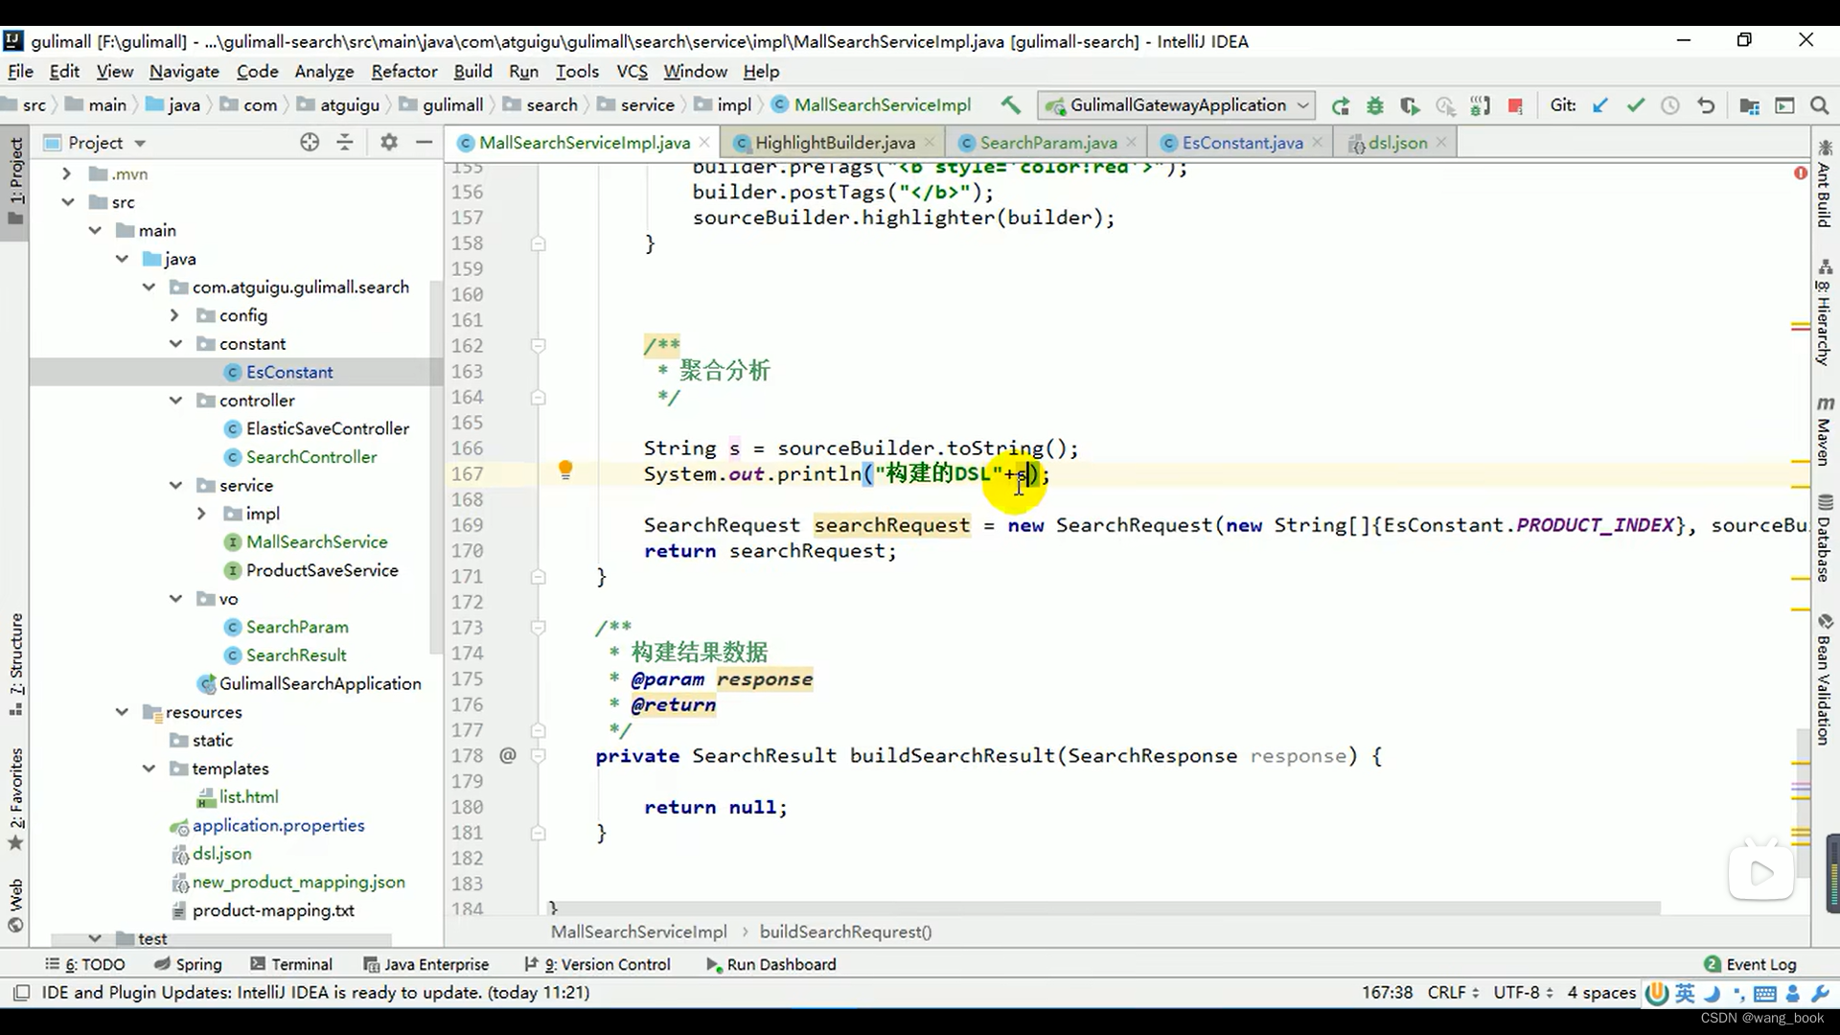Collapse the resources folder
The height and width of the screenshot is (1035, 1840).
click(x=122, y=712)
